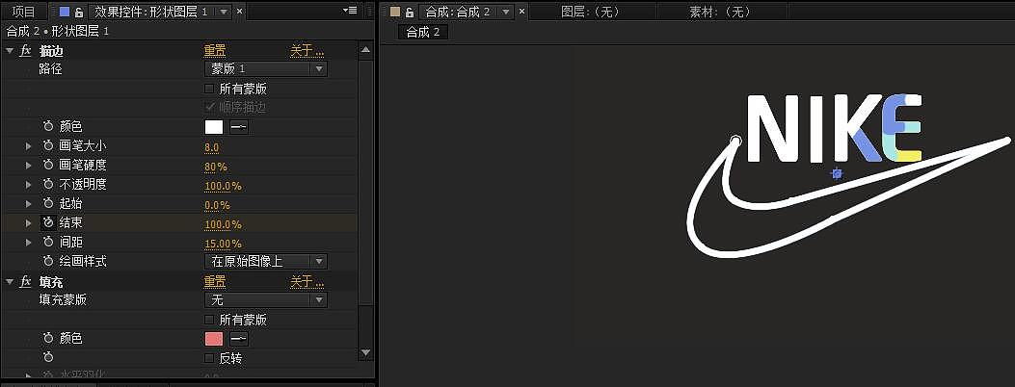Toggle stopwatch for 不透明度 property
The height and width of the screenshot is (387, 1015).
48,185
